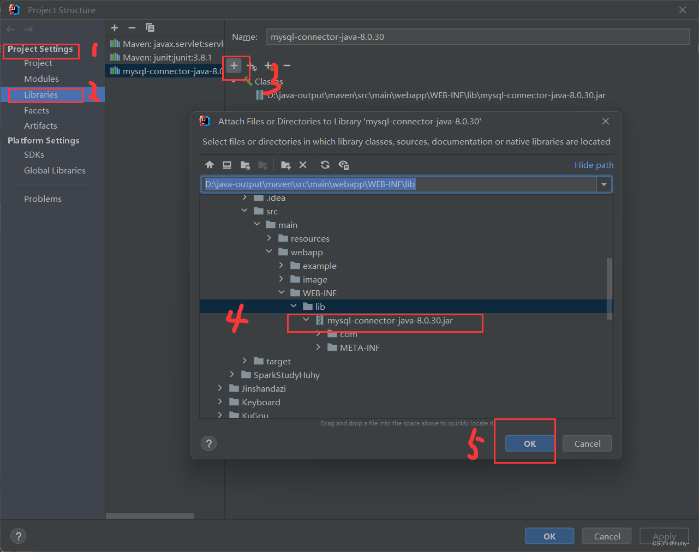Jump to Desktop directory icon
Image resolution: width=699 pixels, height=552 pixels.
pos(227,165)
